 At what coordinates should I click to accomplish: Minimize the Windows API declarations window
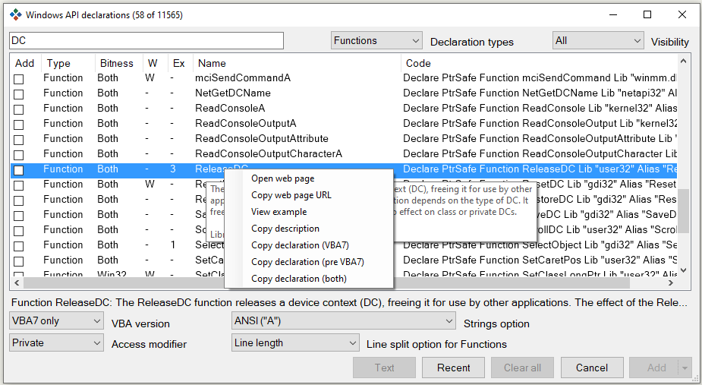(613, 14)
